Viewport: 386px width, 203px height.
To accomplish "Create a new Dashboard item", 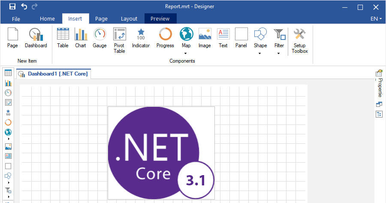I will (x=36, y=38).
